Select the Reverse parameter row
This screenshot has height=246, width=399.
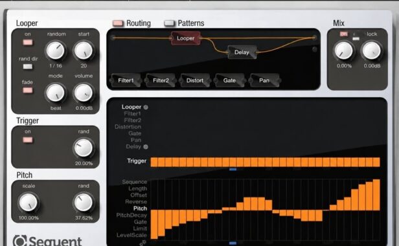(x=136, y=202)
